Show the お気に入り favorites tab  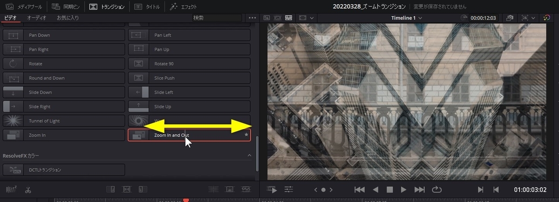(68, 18)
